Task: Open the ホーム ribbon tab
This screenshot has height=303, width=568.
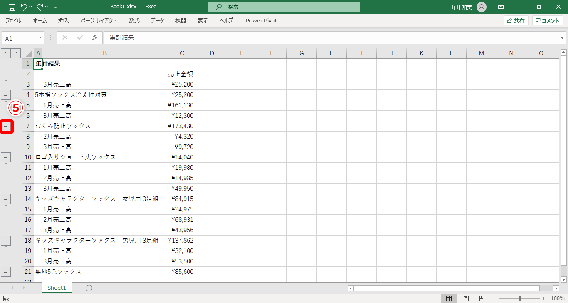Action: [x=40, y=20]
